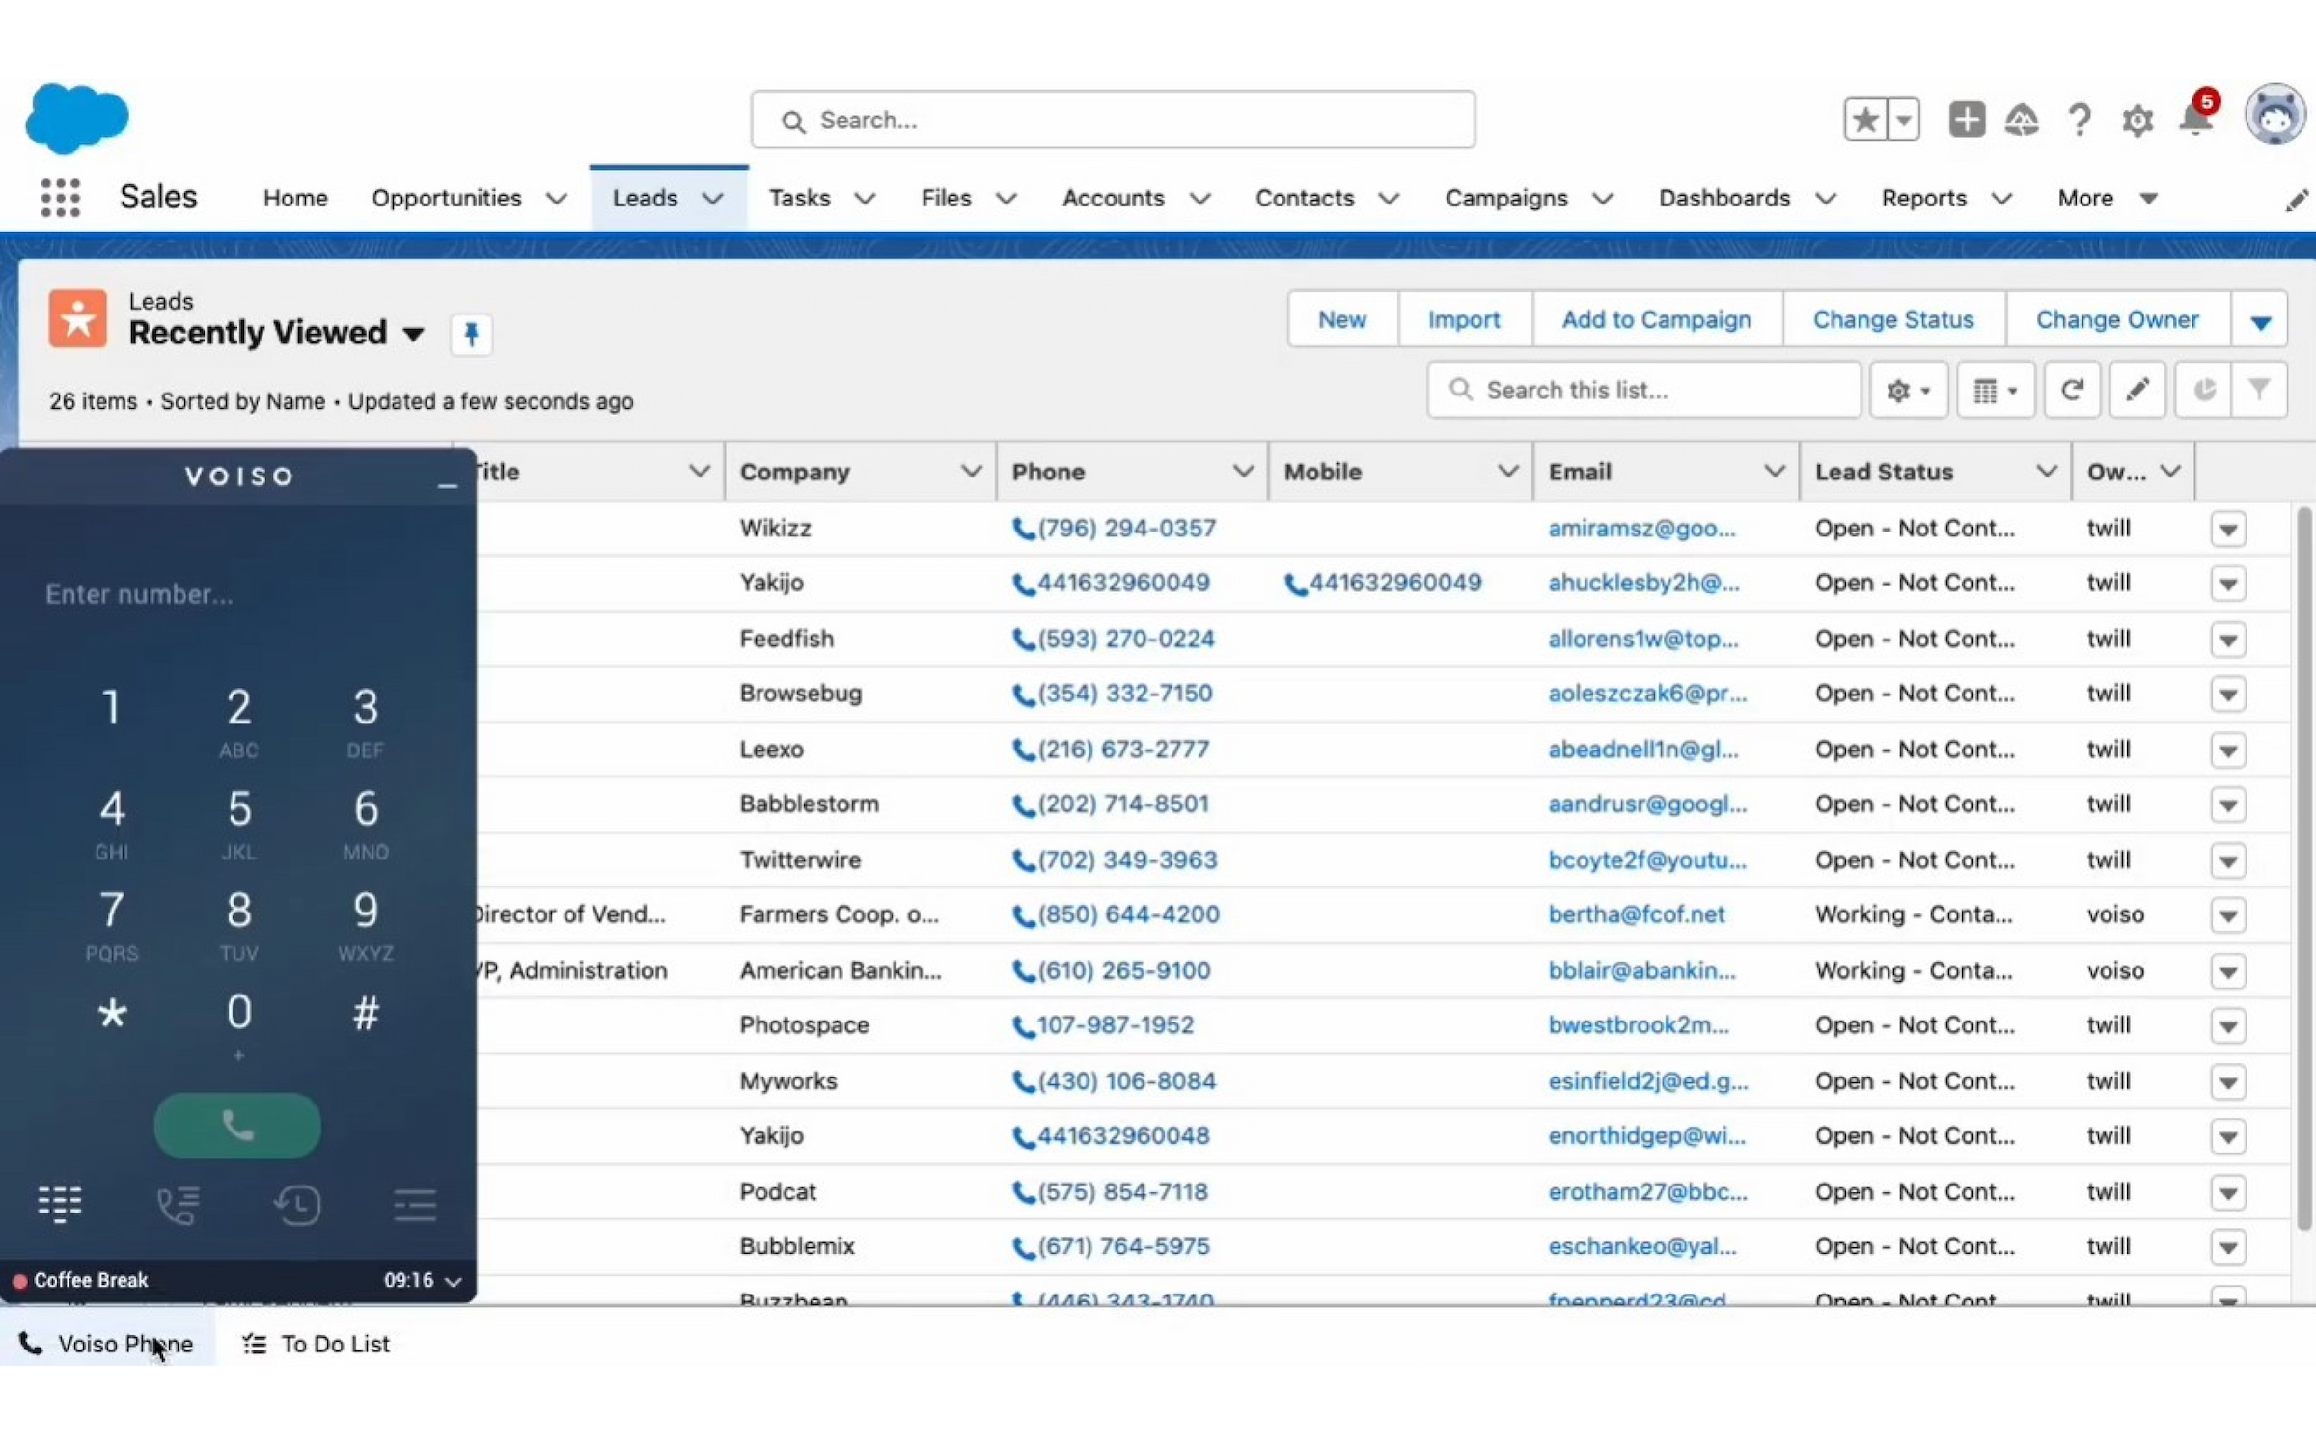The width and height of the screenshot is (2316, 1445).
Task: Click Add to Campaign button
Action: click(1656, 319)
